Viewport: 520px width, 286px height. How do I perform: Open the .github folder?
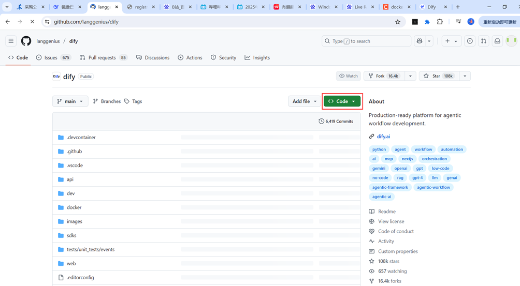pyautogui.click(x=74, y=152)
